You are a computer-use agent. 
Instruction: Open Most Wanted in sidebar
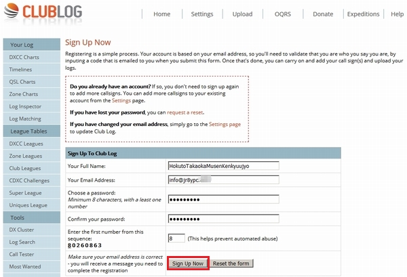[32, 267]
